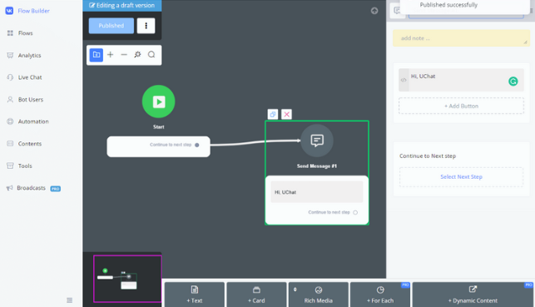Add a Rich Media block

(x=319, y=295)
